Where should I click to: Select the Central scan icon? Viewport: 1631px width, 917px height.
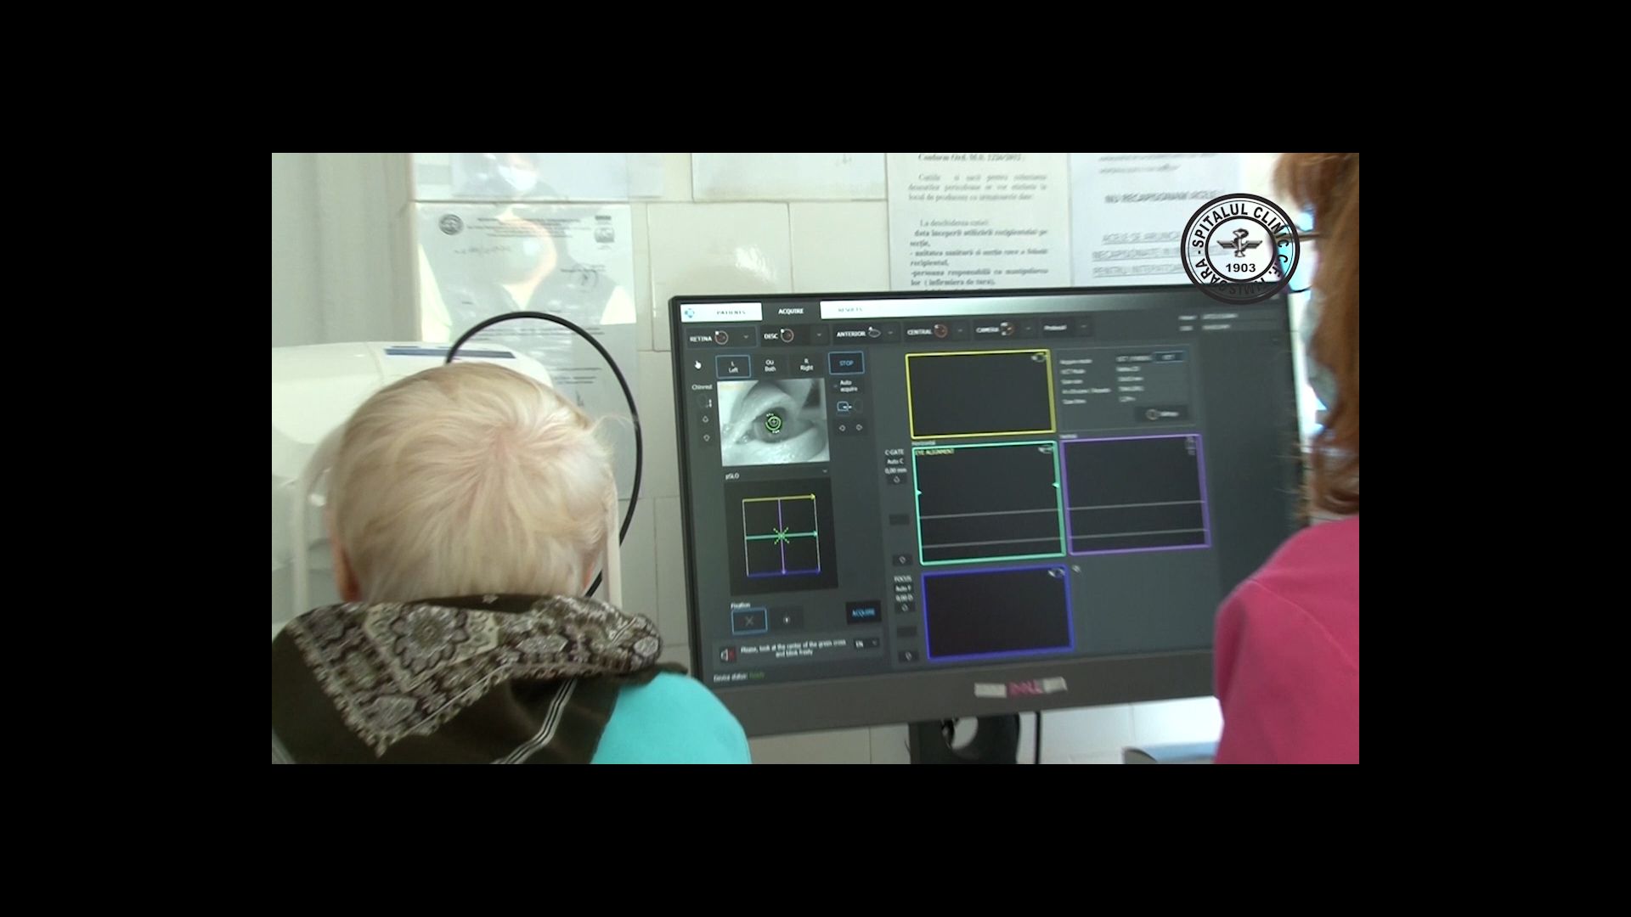940,330
